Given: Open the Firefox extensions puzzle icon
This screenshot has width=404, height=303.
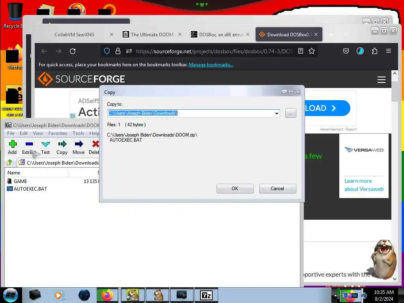Looking at the screenshot, I should tap(375, 51).
